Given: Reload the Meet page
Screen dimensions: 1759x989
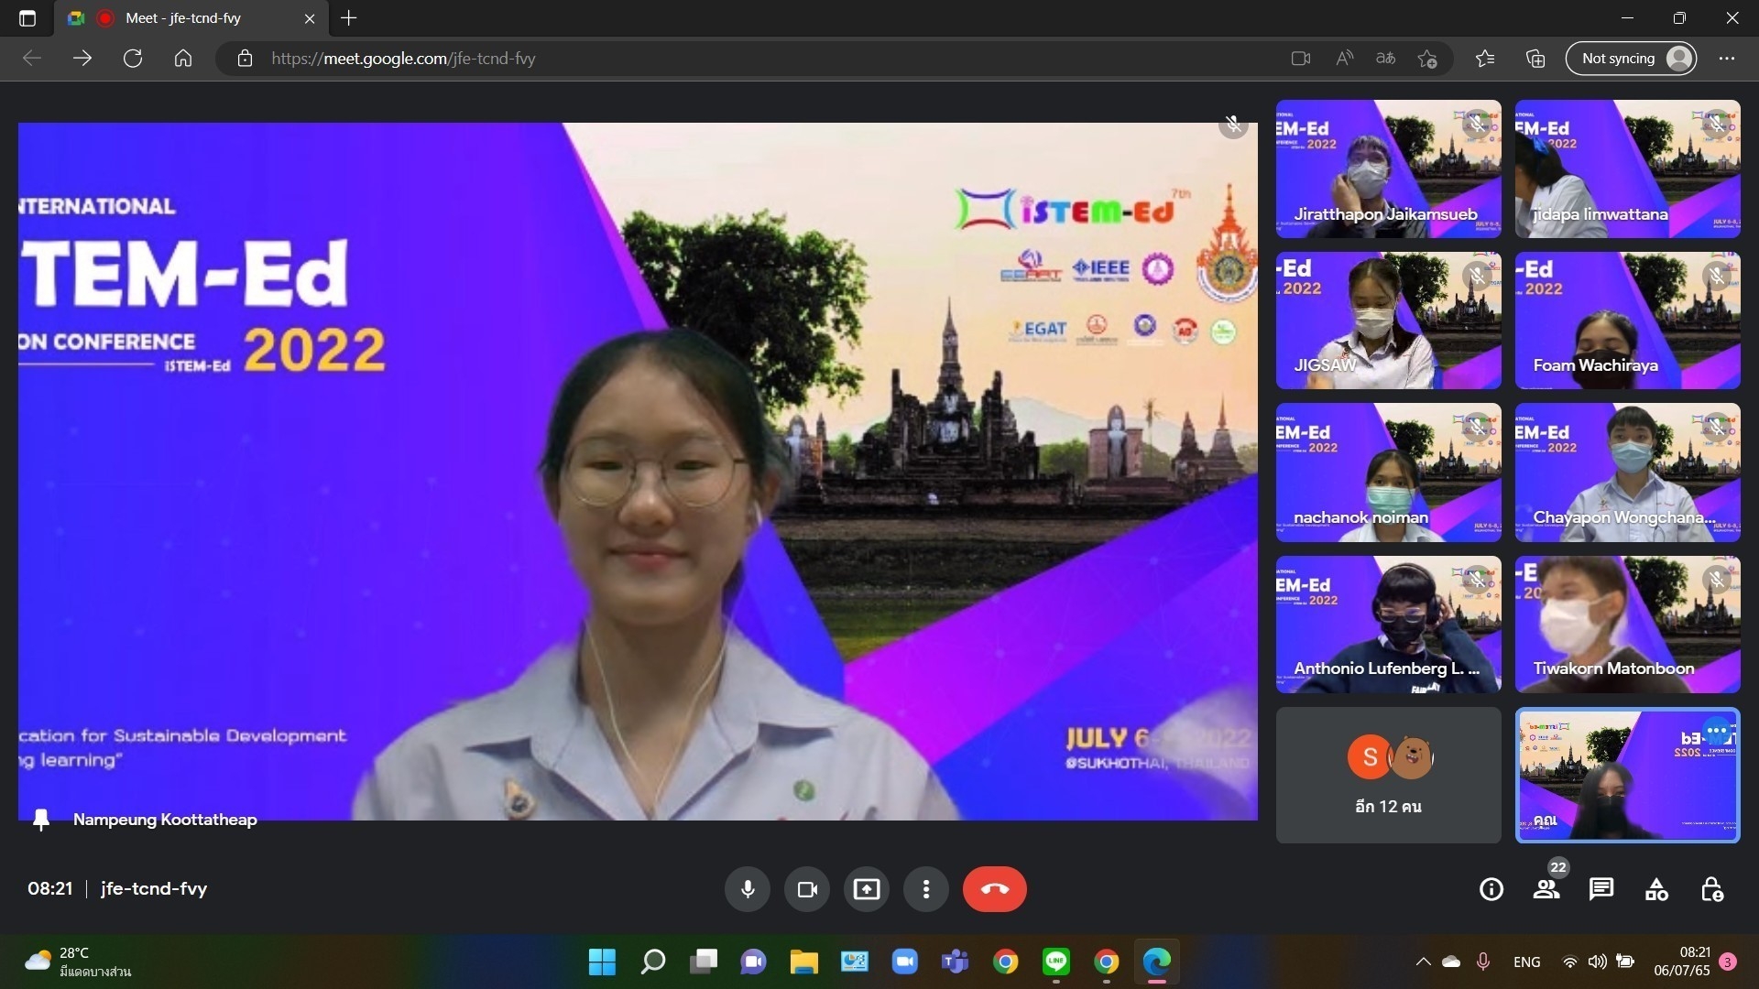Looking at the screenshot, I should [133, 59].
